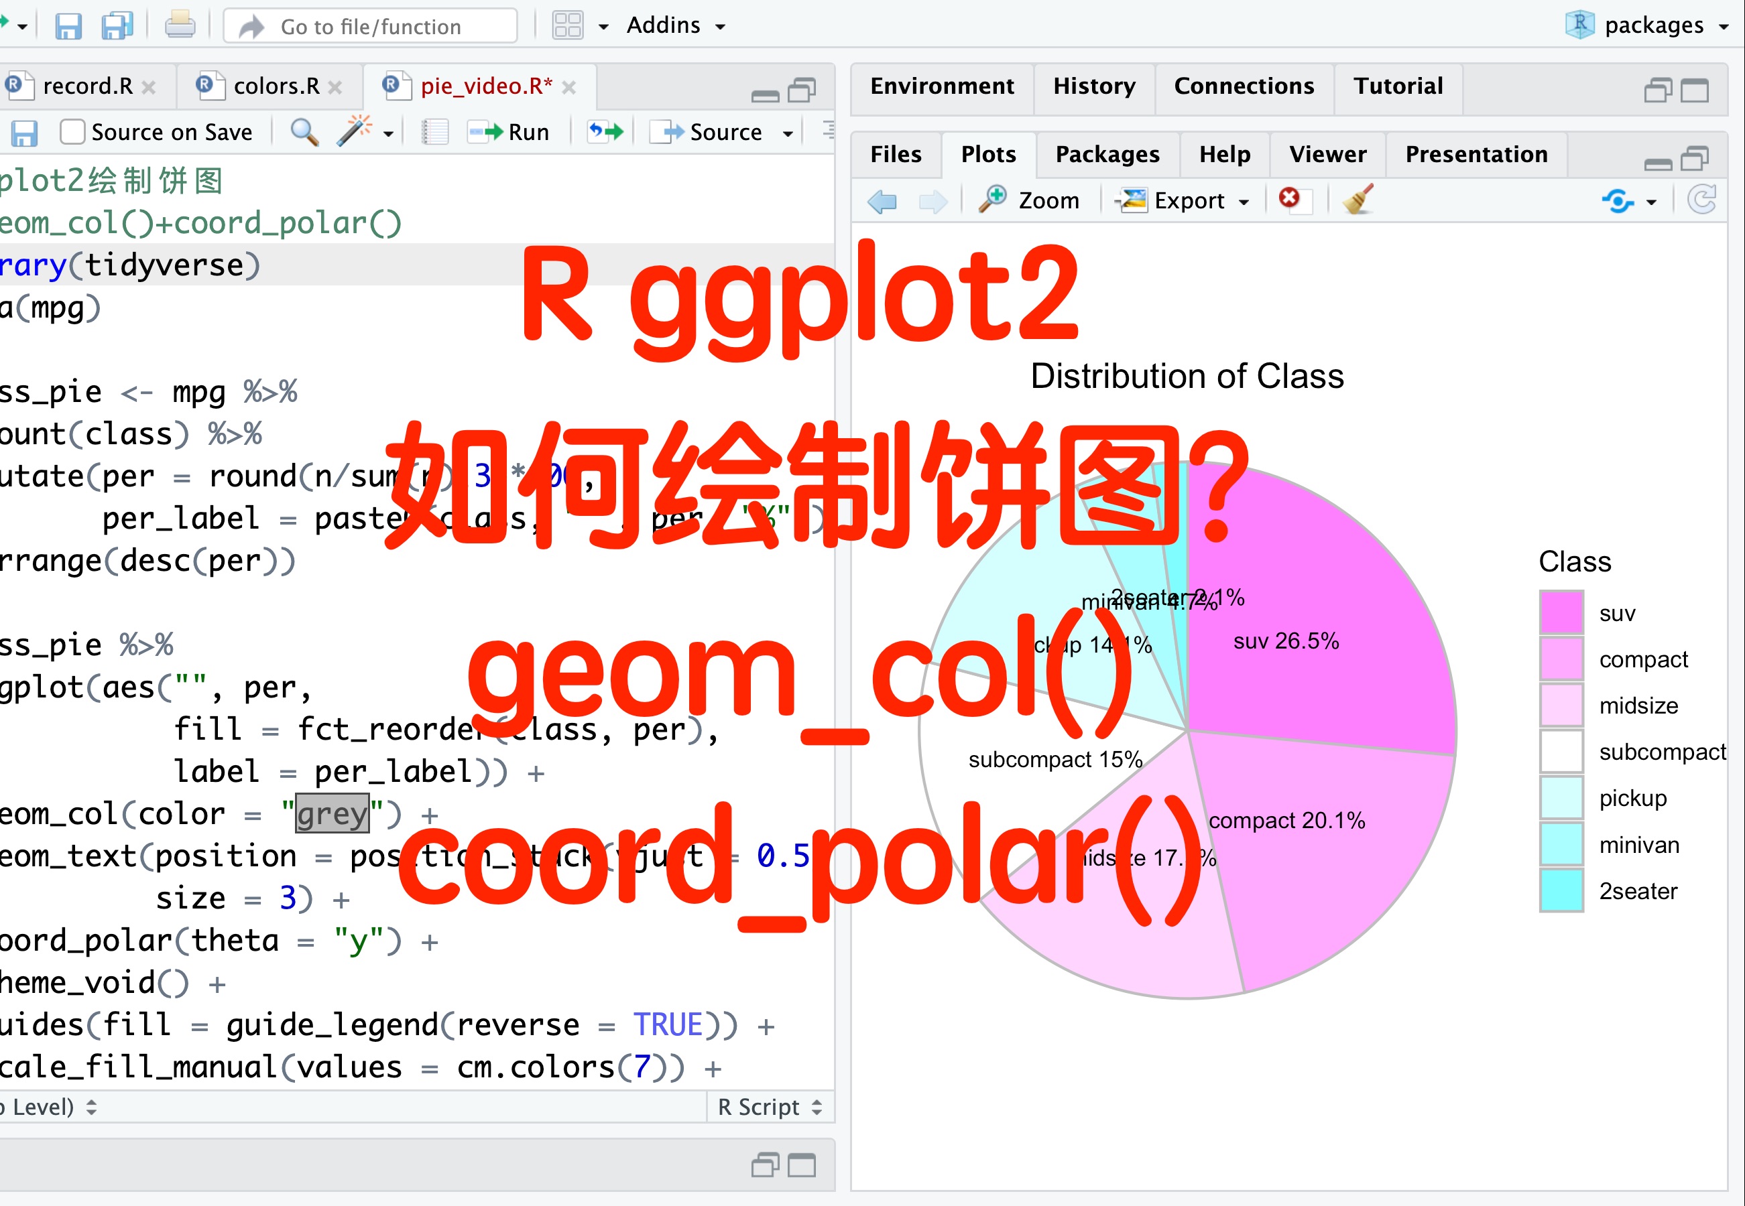Click the find/replace magnifier icon
Image resolution: width=1745 pixels, height=1206 pixels.
pyautogui.click(x=304, y=132)
